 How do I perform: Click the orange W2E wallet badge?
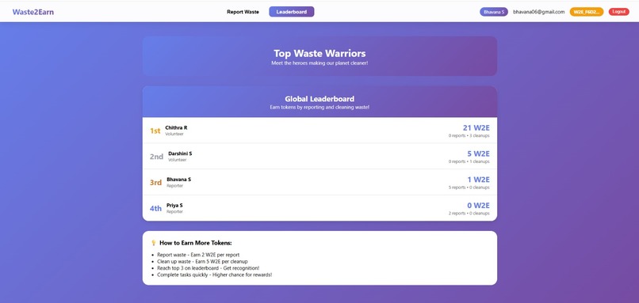coord(587,12)
